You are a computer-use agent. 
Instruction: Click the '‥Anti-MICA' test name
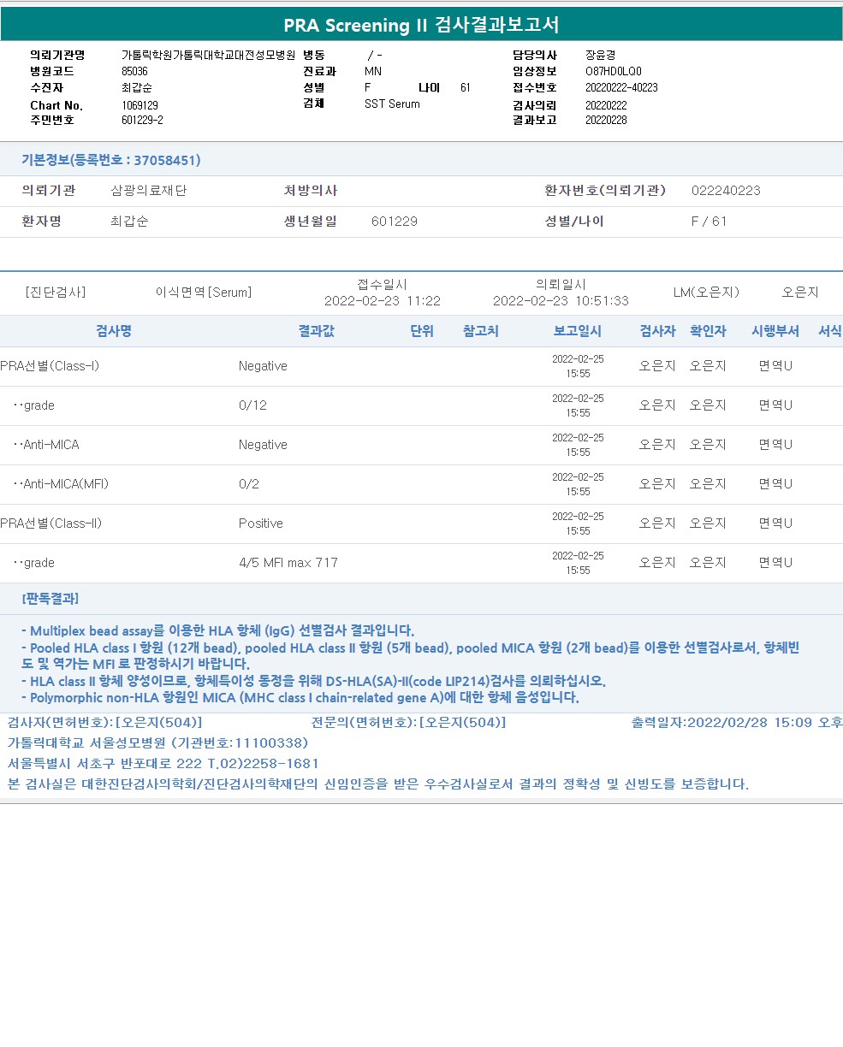click(x=46, y=445)
